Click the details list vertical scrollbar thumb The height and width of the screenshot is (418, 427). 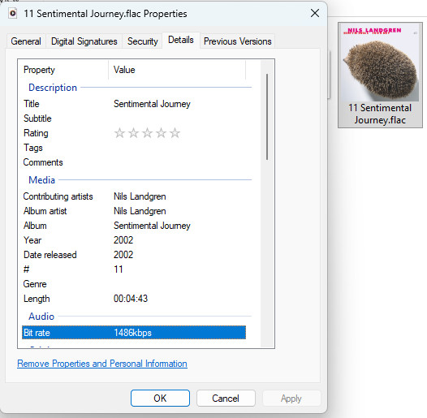[x=267, y=117]
